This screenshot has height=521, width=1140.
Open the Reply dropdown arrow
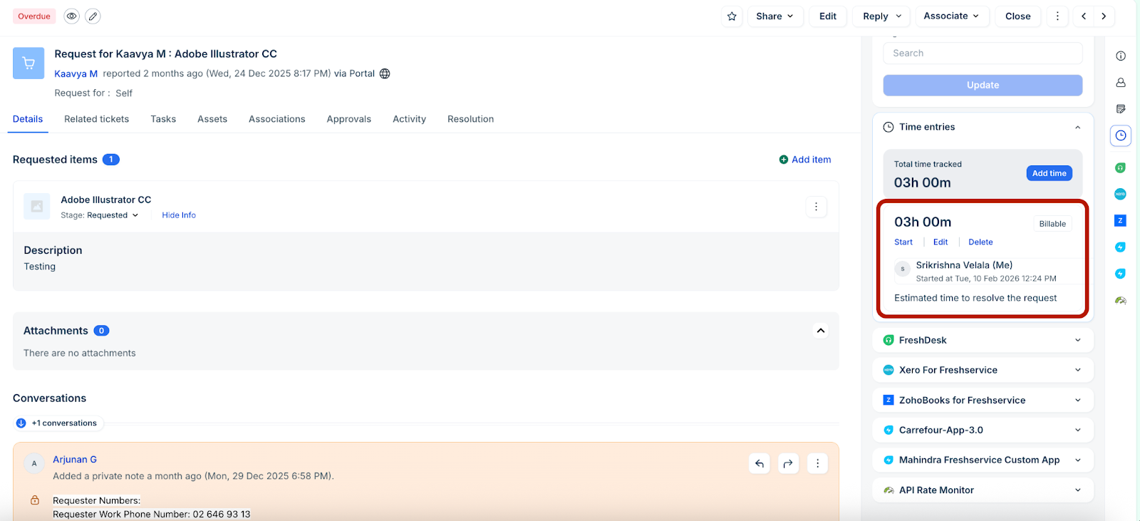pyautogui.click(x=898, y=16)
